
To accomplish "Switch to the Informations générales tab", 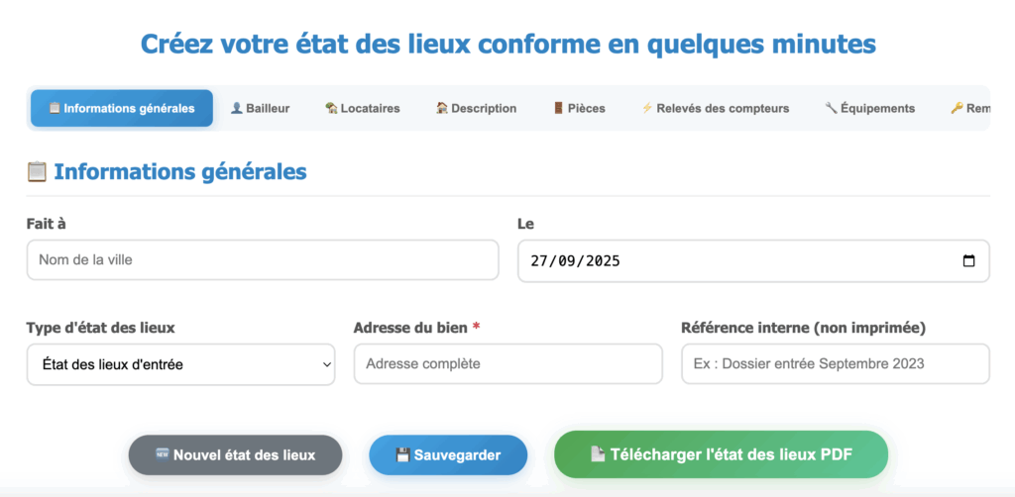I will tap(121, 108).
